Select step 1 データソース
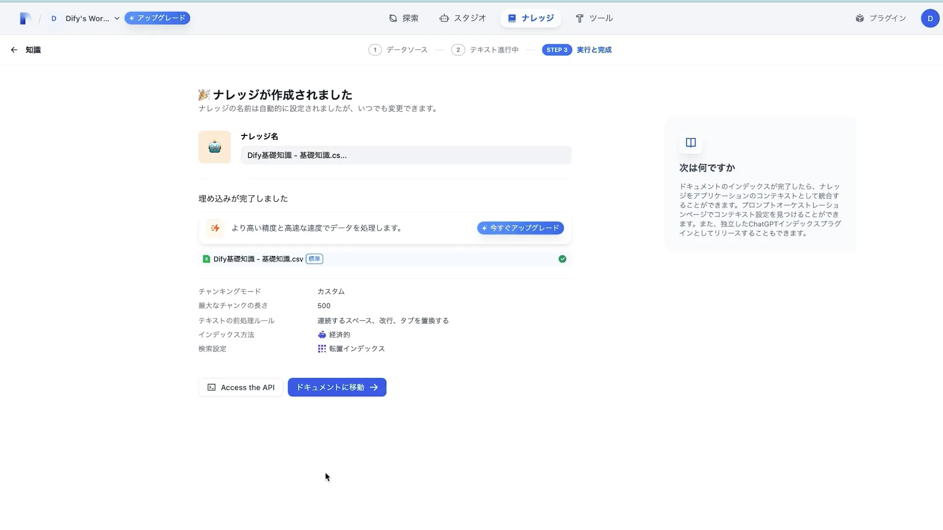 pos(398,50)
